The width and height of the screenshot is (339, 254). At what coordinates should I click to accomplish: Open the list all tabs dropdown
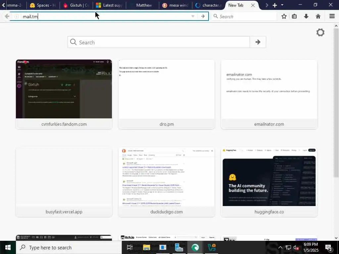click(x=282, y=5)
